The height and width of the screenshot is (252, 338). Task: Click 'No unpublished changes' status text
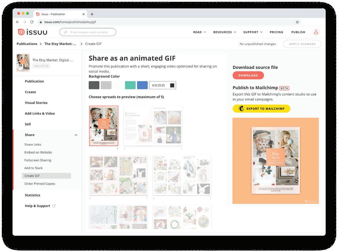tap(257, 44)
